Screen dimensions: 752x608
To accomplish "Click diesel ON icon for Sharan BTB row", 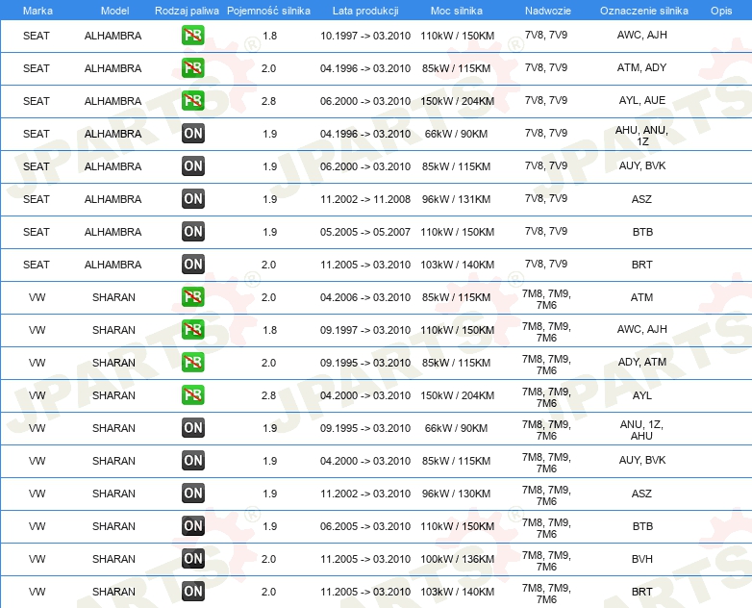I will point(192,526).
